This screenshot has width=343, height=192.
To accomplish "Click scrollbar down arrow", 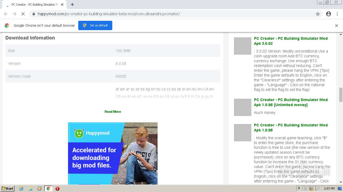I will pyautogui.click(x=341, y=182).
